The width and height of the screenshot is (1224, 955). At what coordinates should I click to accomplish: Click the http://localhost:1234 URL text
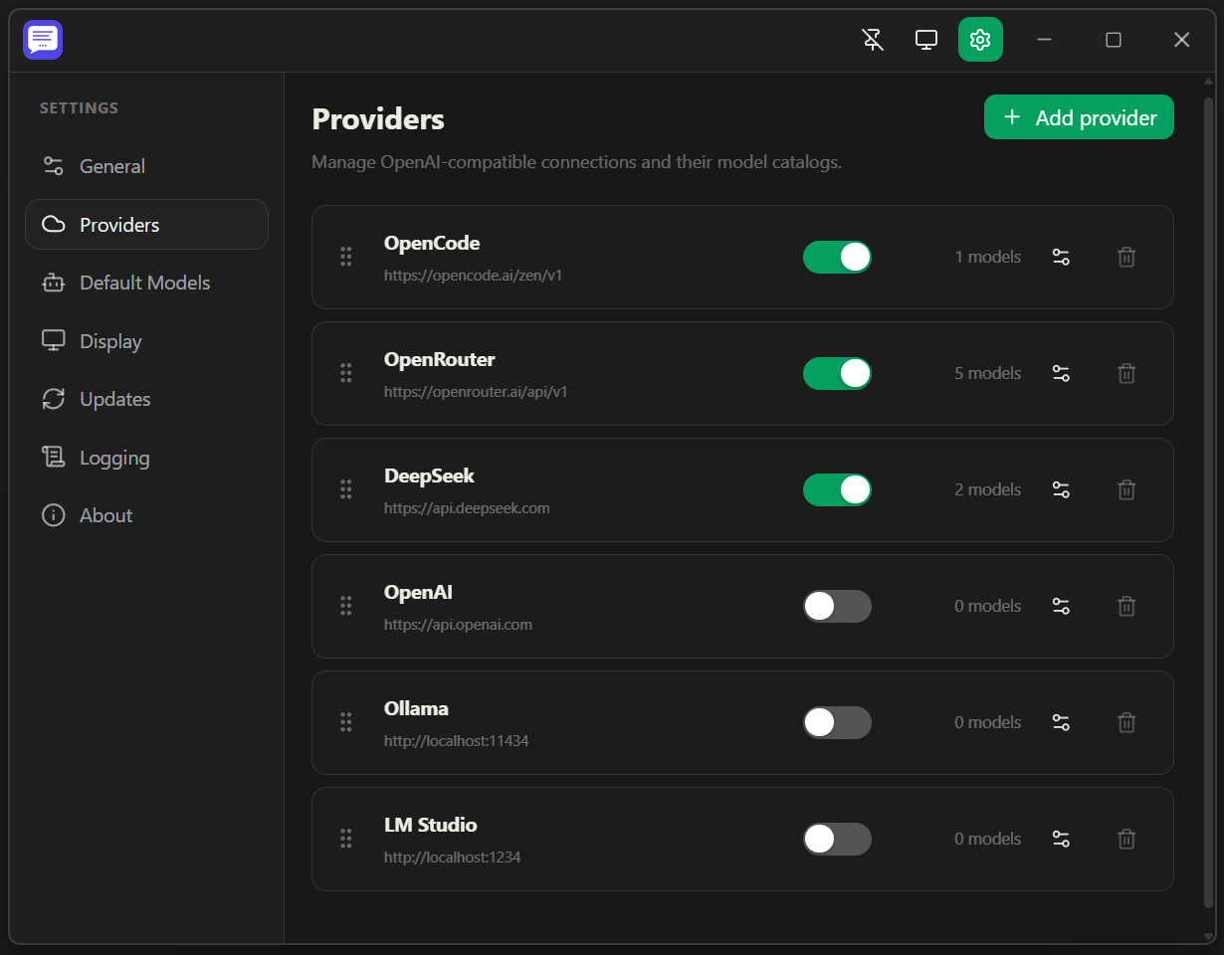coord(453,858)
